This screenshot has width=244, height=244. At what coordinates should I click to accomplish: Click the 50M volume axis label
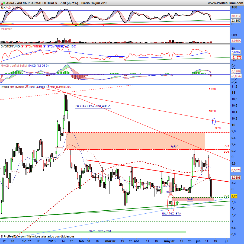[234, 35]
